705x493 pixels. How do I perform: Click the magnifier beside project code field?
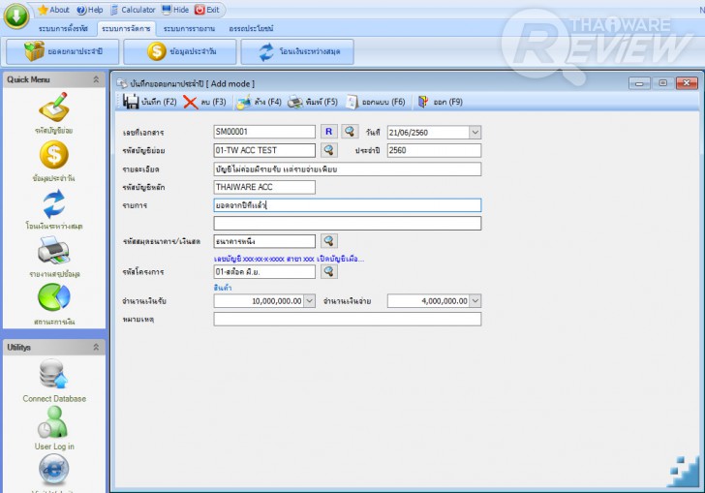(328, 272)
